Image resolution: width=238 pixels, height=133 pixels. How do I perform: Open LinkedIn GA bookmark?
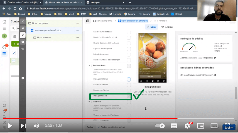[161, 14]
